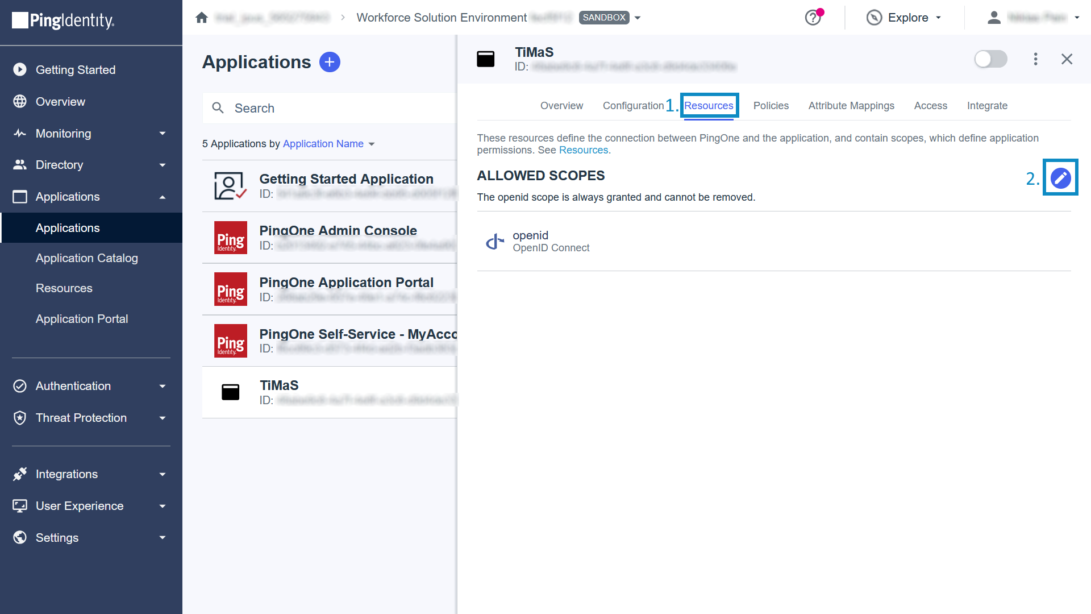Click into the applications Search field
This screenshot has height=614, width=1091.
(330, 108)
